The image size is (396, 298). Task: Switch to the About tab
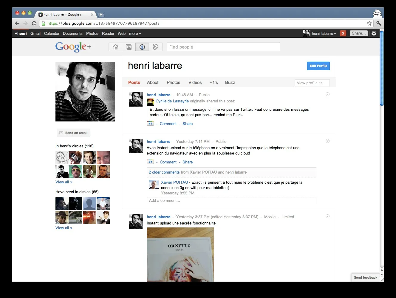(x=153, y=82)
